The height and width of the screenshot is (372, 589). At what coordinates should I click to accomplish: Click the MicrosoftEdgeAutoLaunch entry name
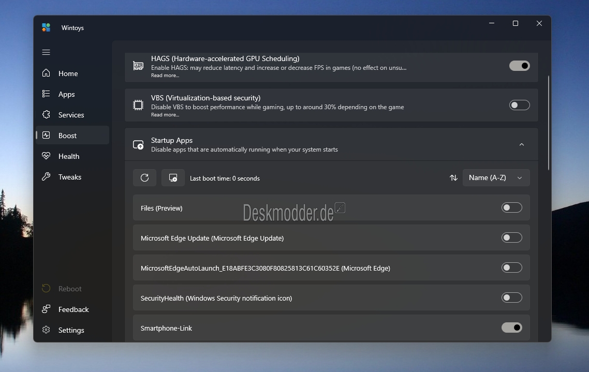[265, 268]
